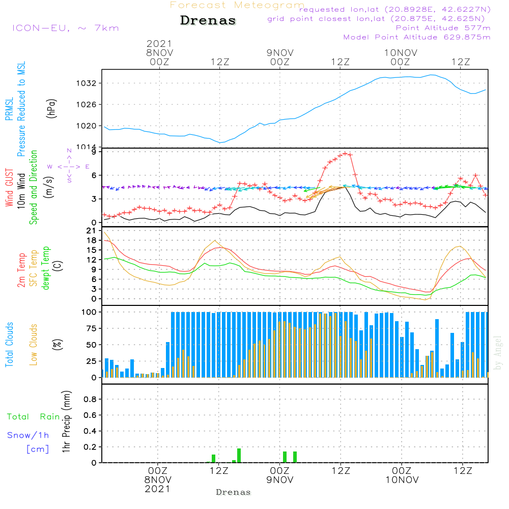Click the bold Drenas title at top
The image size is (509, 509).
pos(208,21)
